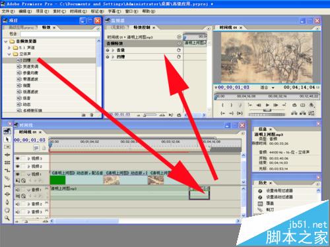Toggle the 音量 effect on or off
This screenshot has height=247, width=330.
click(108, 50)
